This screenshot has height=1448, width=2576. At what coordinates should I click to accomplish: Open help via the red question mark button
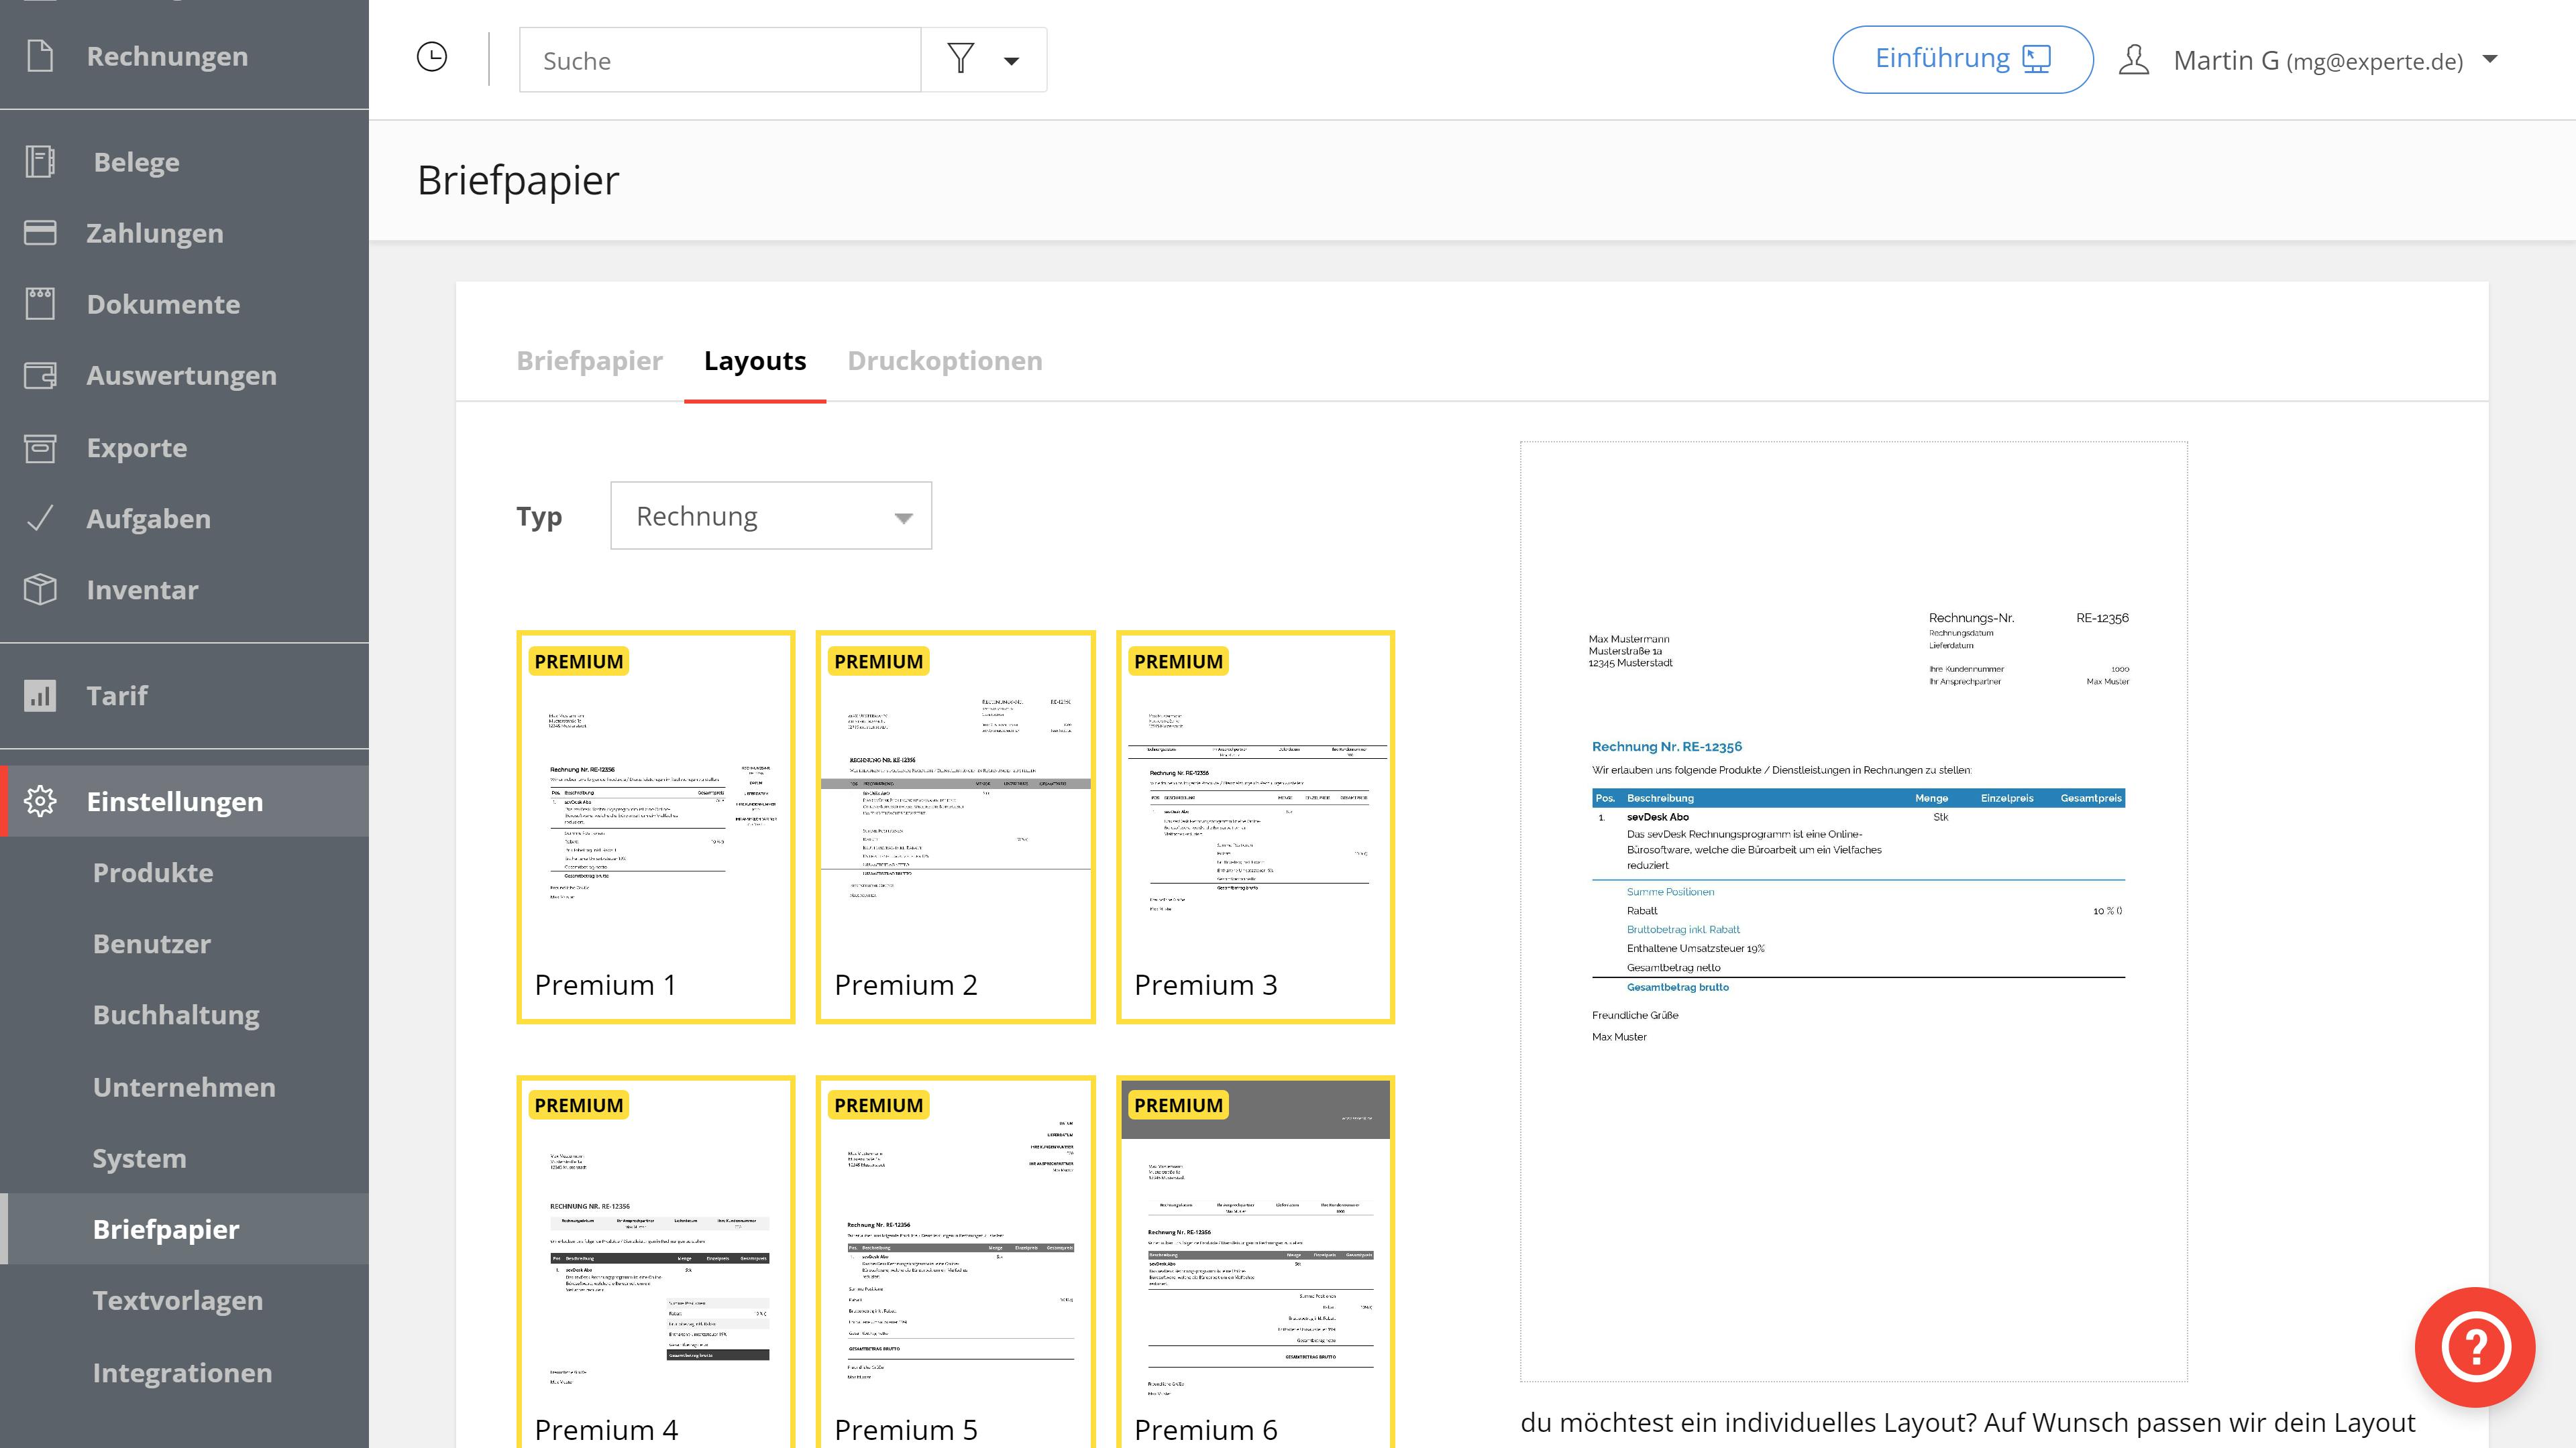click(2475, 1346)
